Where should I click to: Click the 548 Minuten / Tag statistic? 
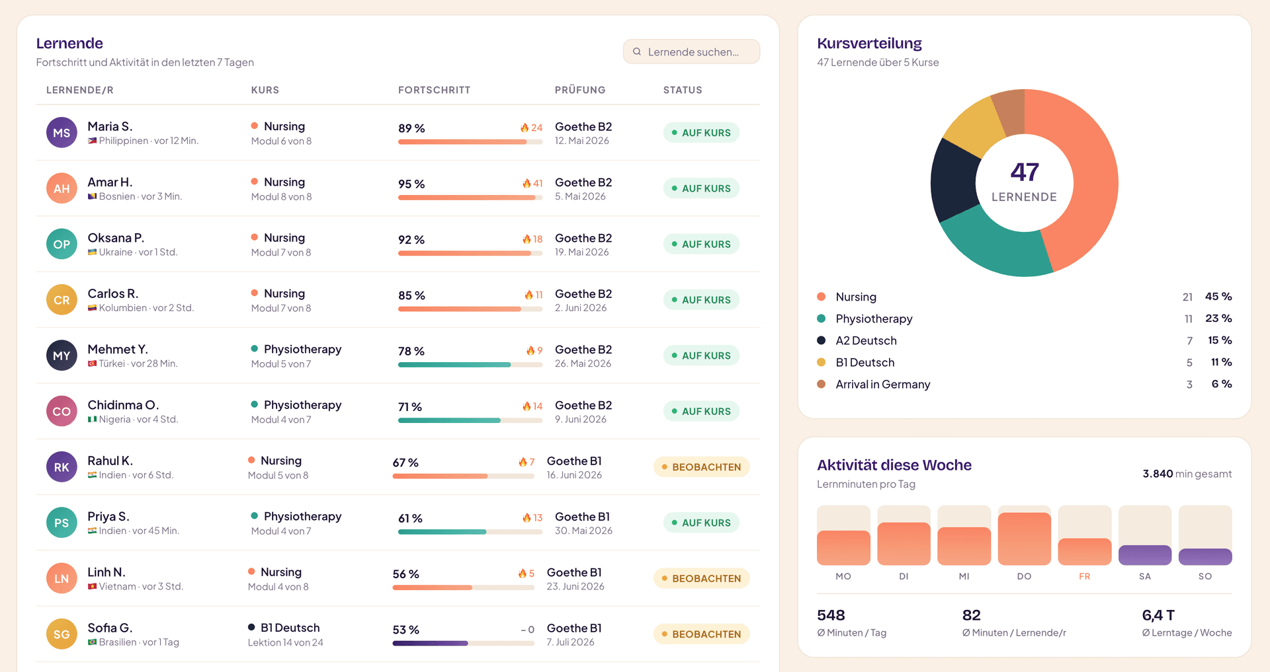click(852, 623)
